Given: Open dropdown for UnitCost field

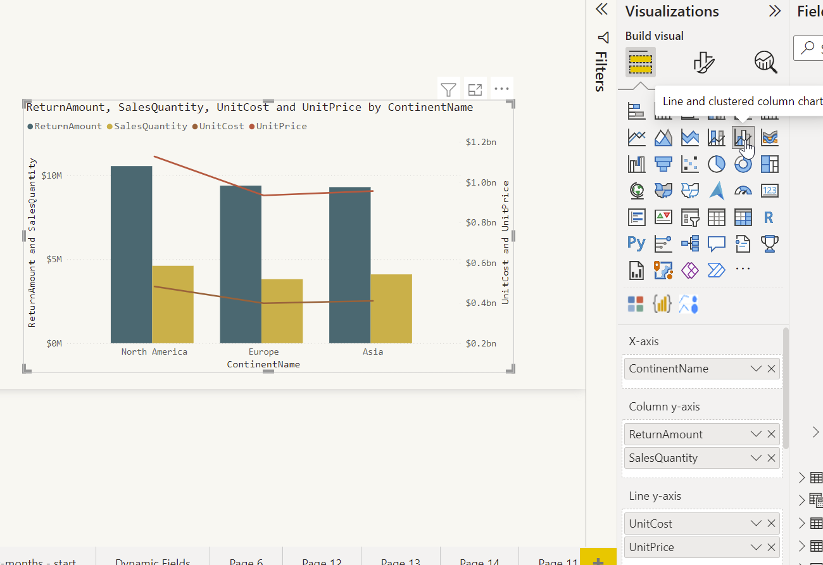Looking at the screenshot, I should (756, 523).
